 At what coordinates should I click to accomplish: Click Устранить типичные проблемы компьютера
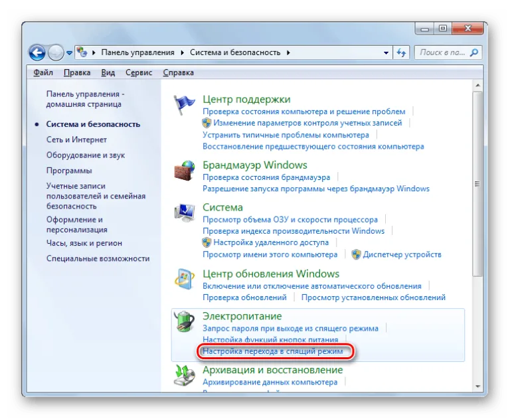pyautogui.click(x=286, y=135)
